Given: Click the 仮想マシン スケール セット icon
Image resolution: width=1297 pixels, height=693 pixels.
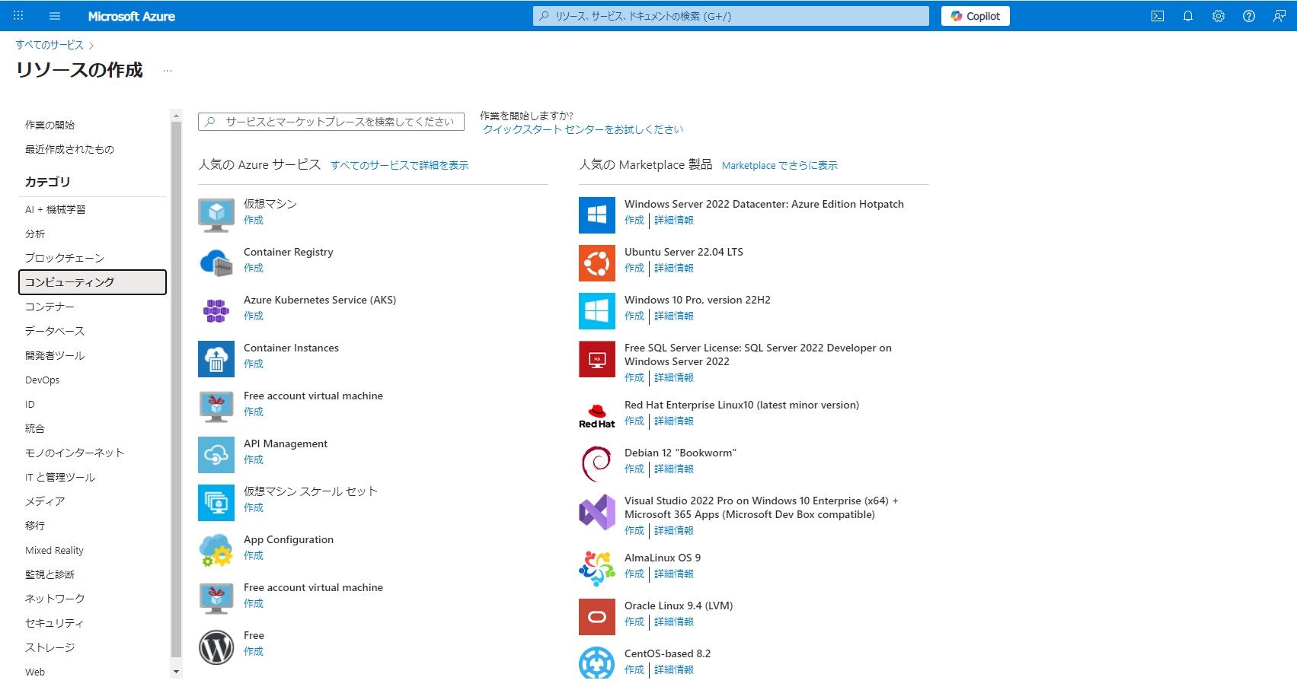Looking at the screenshot, I should click(x=216, y=503).
